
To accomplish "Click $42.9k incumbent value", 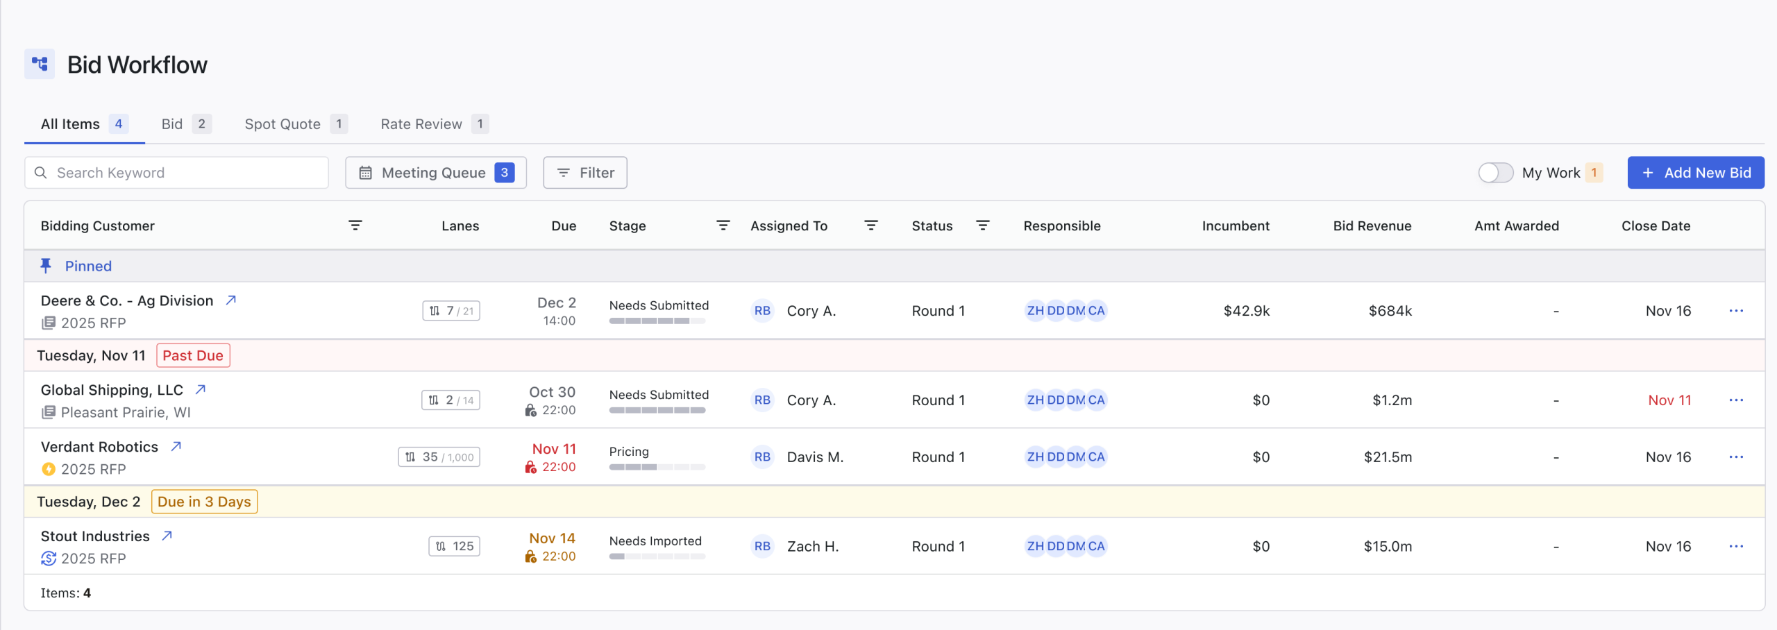I will (1247, 311).
